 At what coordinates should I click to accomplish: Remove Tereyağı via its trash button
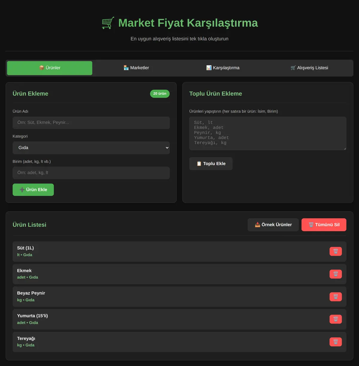pyautogui.click(x=336, y=342)
